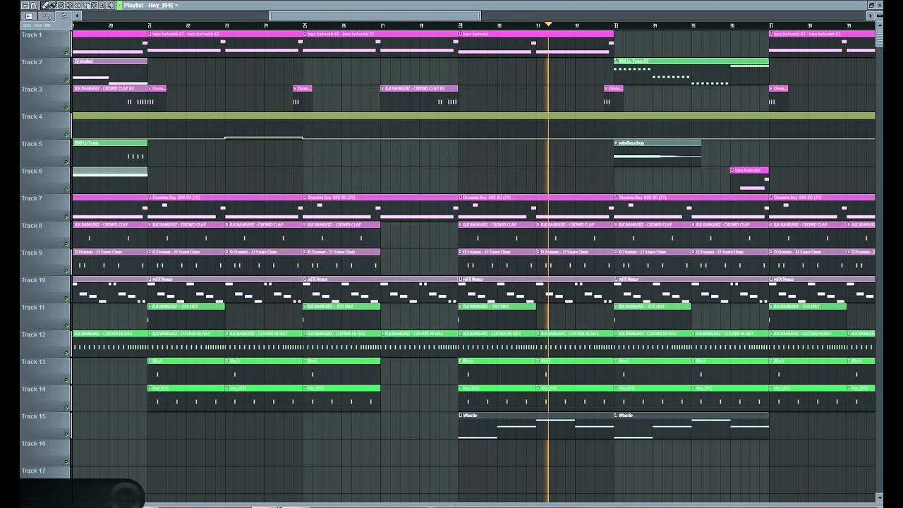Select the 808 Lo Toms clip on Track 5
903x508 pixels.
pos(109,143)
